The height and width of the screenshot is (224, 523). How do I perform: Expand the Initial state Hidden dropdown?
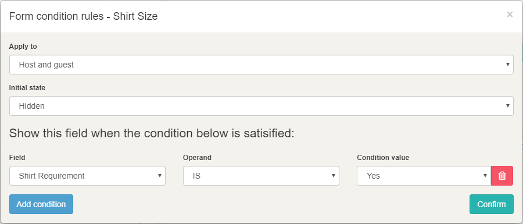click(x=261, y=106)
